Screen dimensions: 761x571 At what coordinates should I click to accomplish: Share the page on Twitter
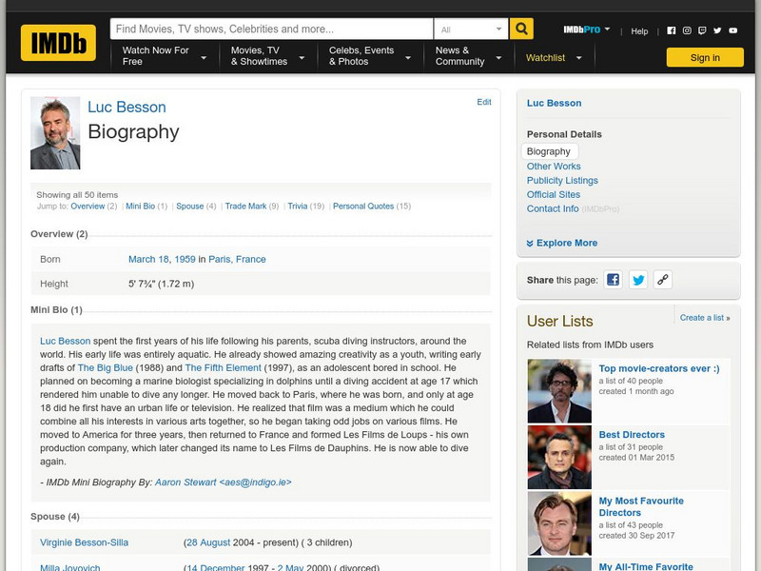[x=638, y=280]
